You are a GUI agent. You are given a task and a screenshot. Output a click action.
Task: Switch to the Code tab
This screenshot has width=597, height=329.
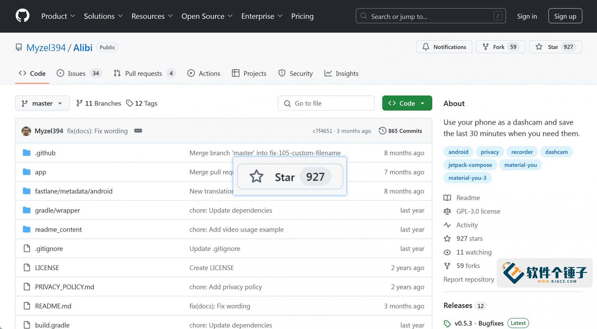[x=32, y=73]
